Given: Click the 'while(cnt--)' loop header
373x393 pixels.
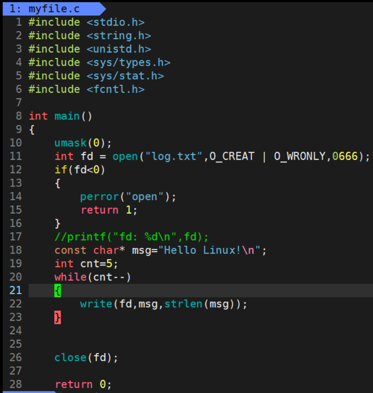Looking at the screenshot, I should coord(93,277).
